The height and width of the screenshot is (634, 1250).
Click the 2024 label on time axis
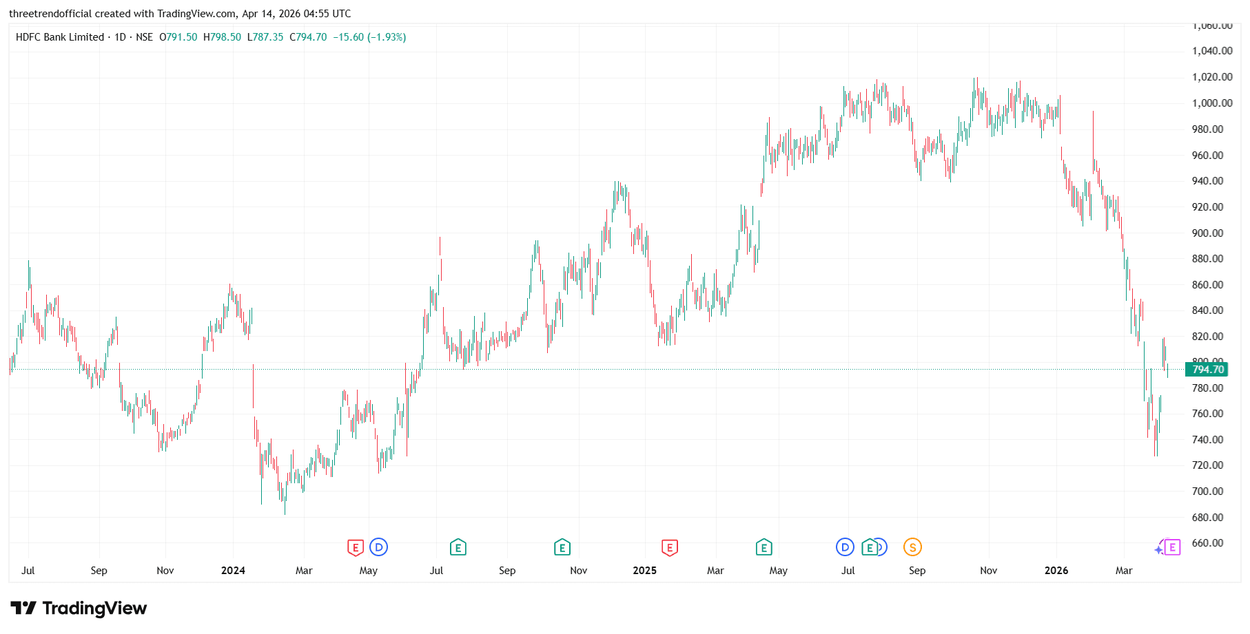pyautogui.click(x=233, y=571)
